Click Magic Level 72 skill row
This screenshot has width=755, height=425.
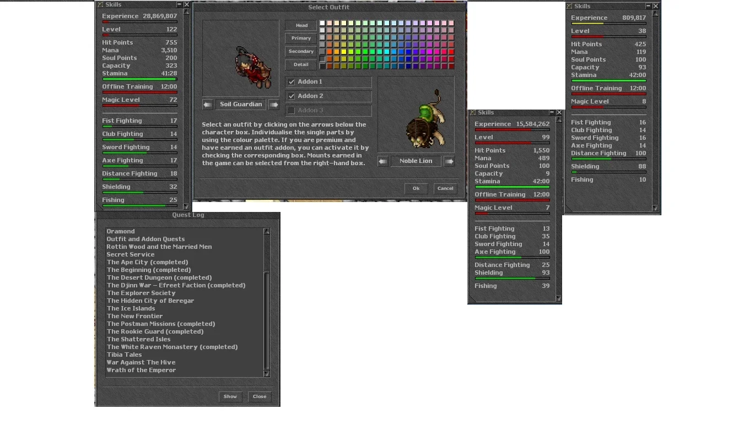[x=139, y=101]
